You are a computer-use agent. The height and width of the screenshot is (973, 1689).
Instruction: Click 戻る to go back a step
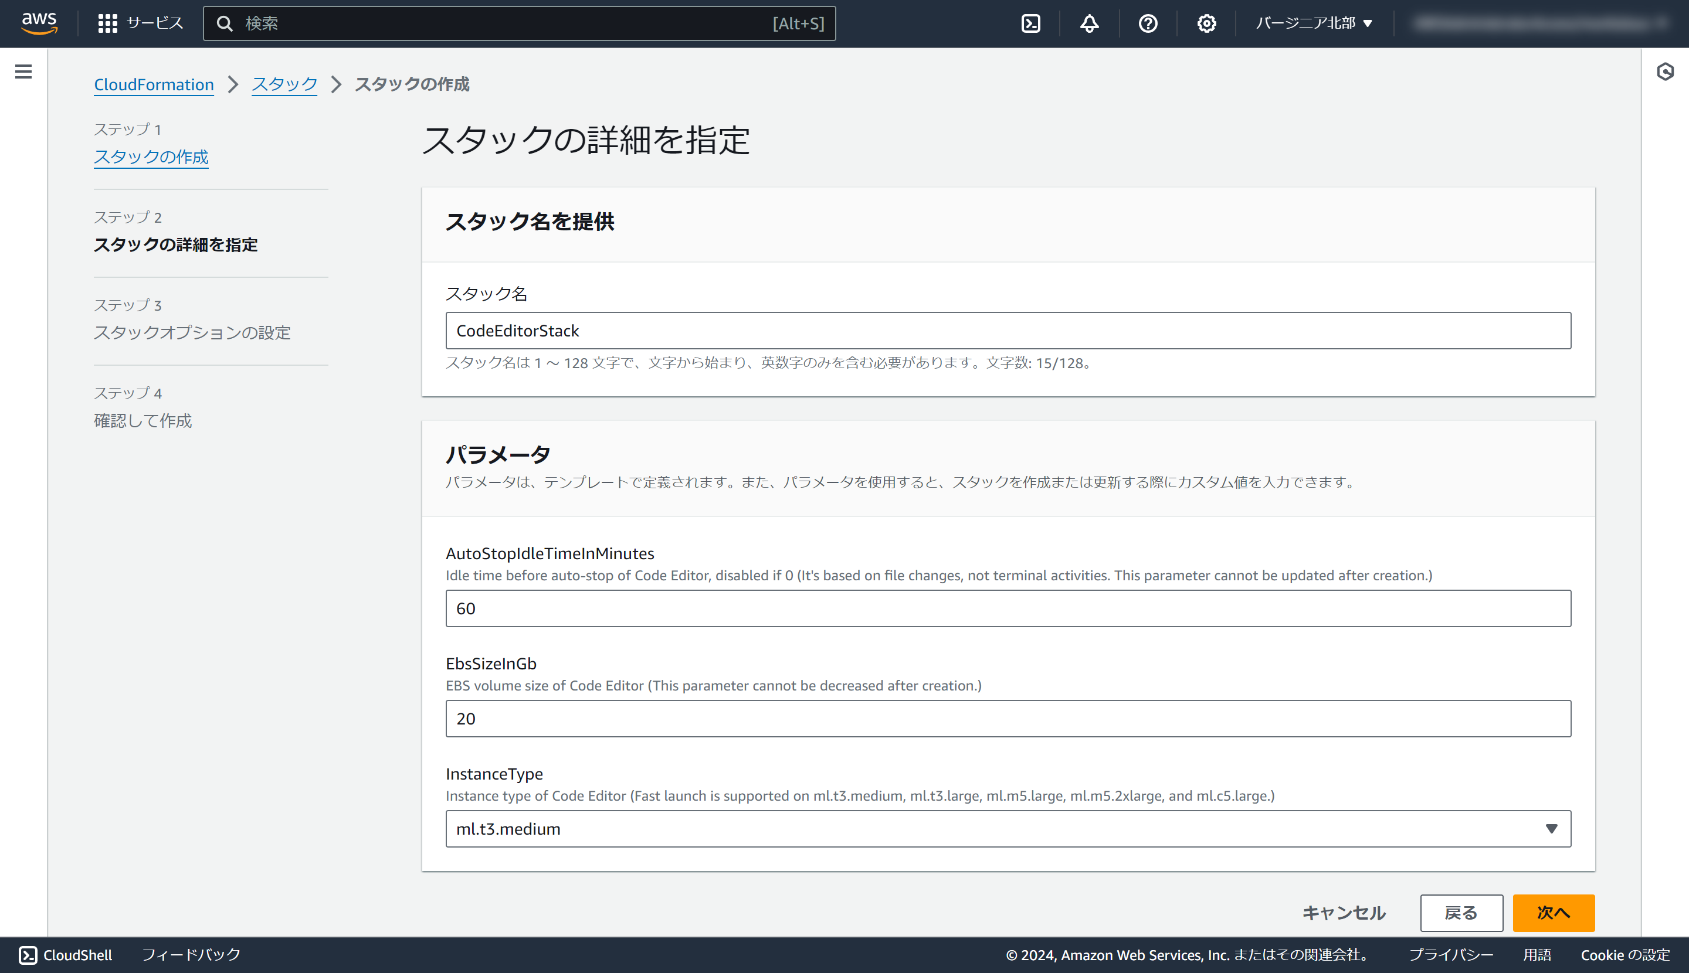1461,912
